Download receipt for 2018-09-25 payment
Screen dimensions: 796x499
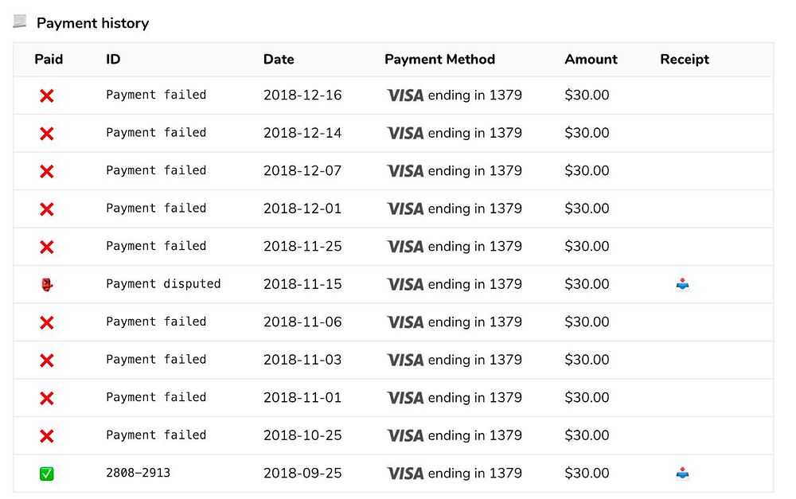pos(682,474)
